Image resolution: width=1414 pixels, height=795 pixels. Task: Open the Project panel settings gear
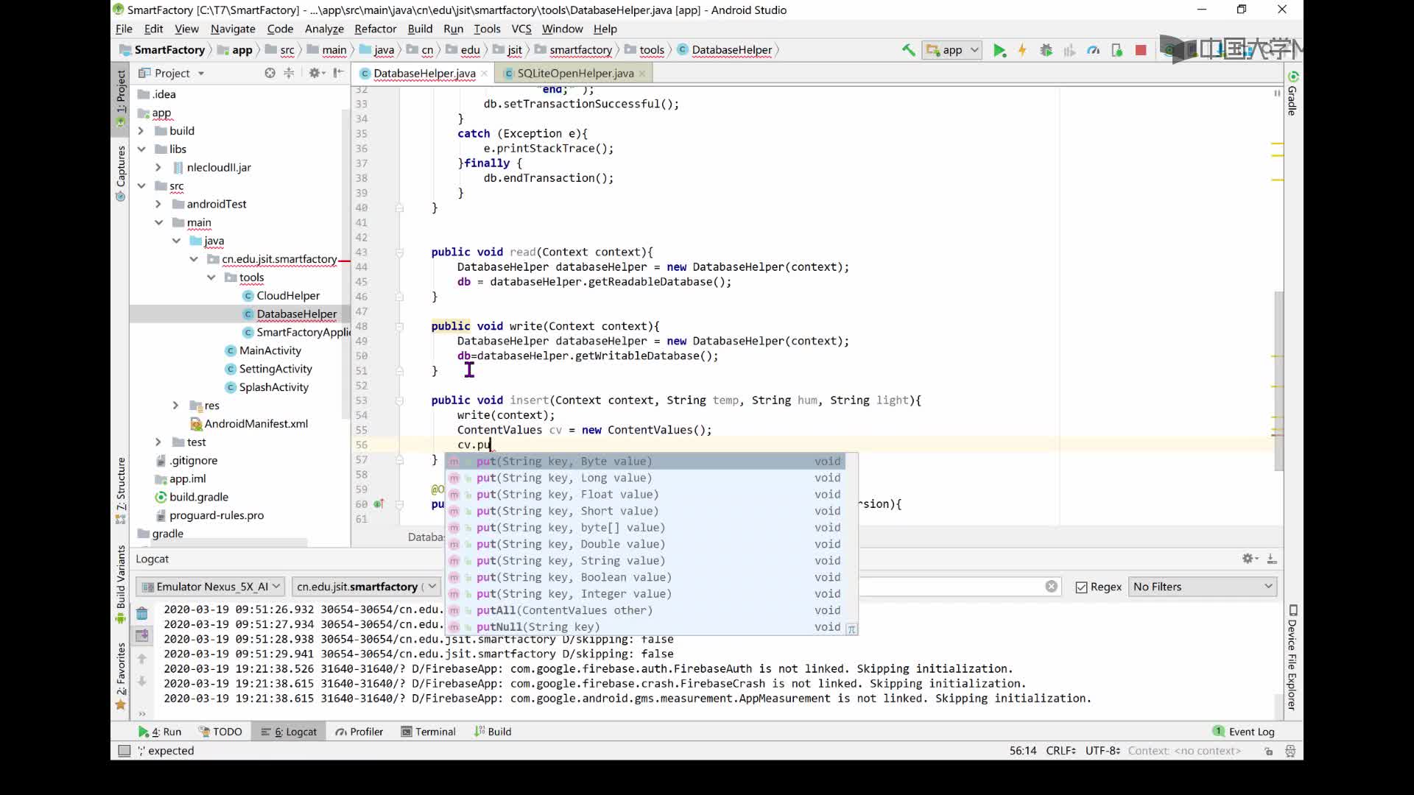click(x=315, y=73)
